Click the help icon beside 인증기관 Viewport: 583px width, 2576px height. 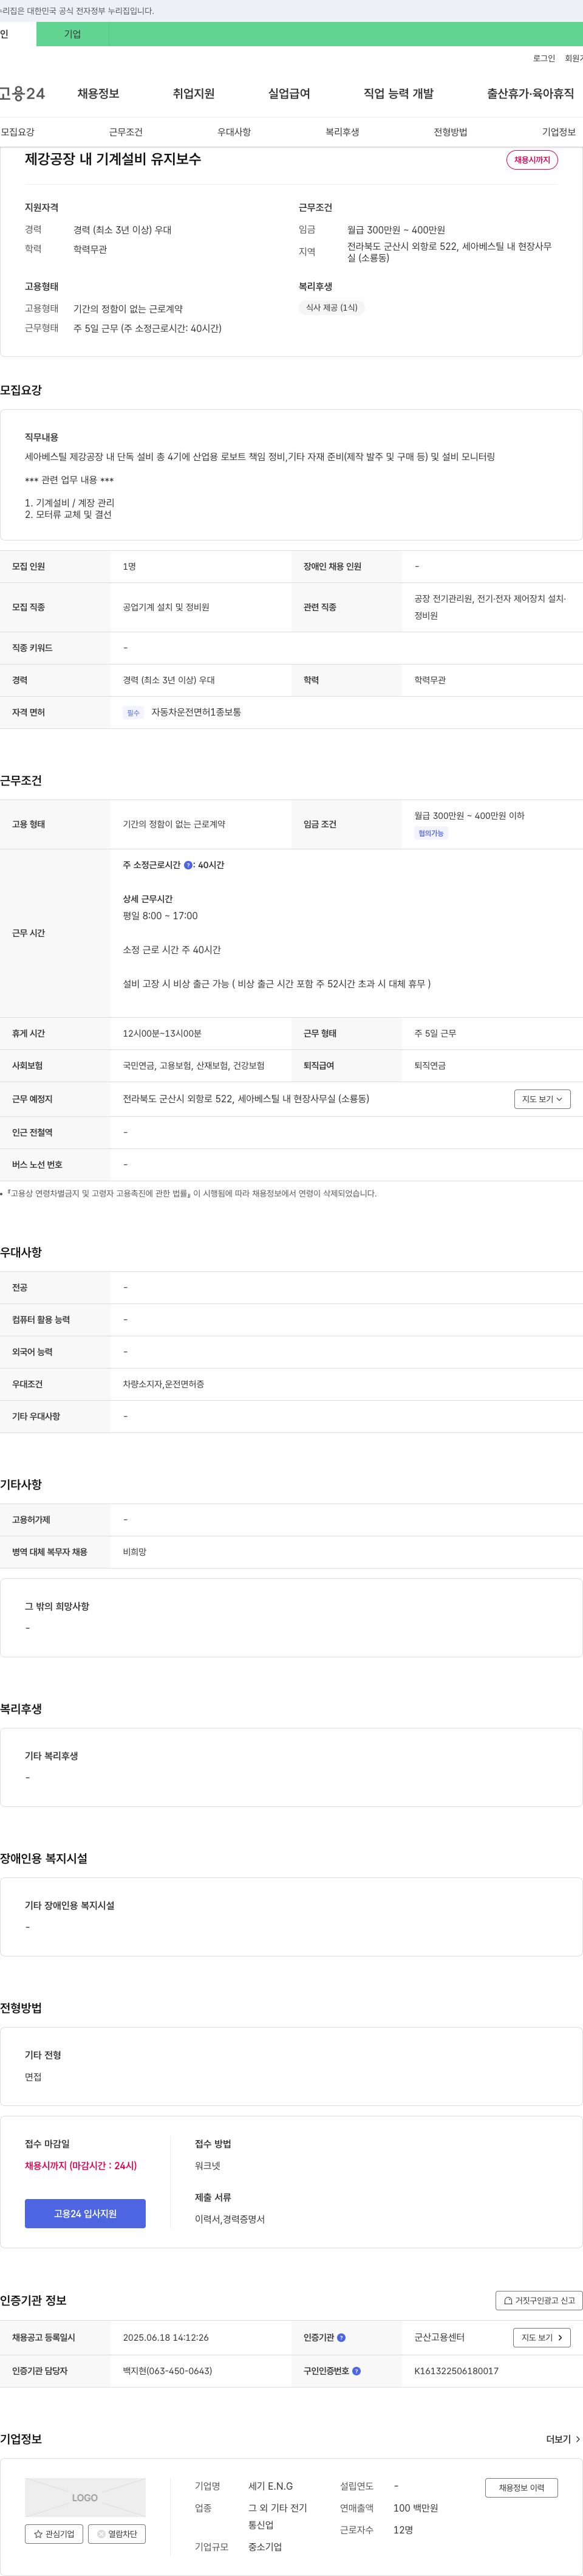[x=341, y=2337]
